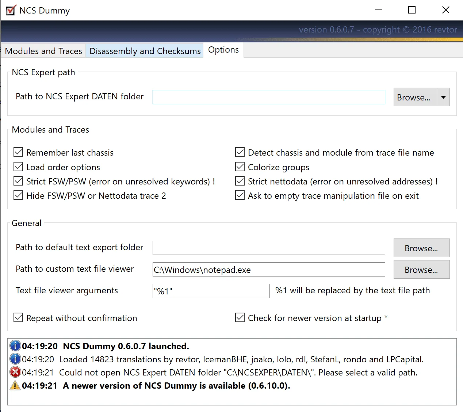Toggle Hide FSW/PSW or Nettodata trace 2
The width and height of the screenshot is (463, 412).
pos(18,195)
